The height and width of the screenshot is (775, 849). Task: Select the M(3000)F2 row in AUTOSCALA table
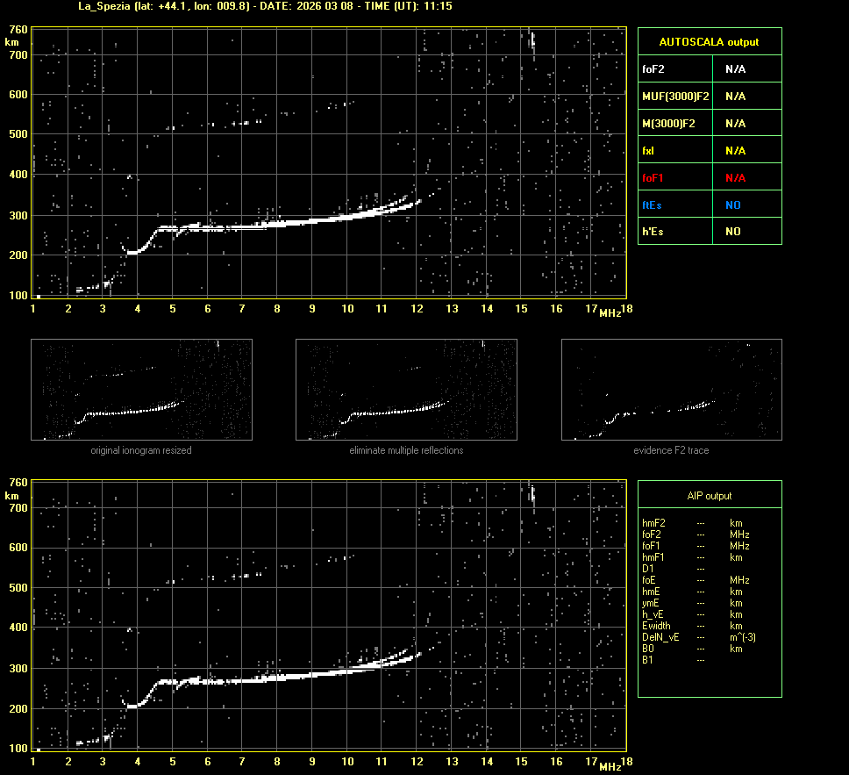pos(709,123)
